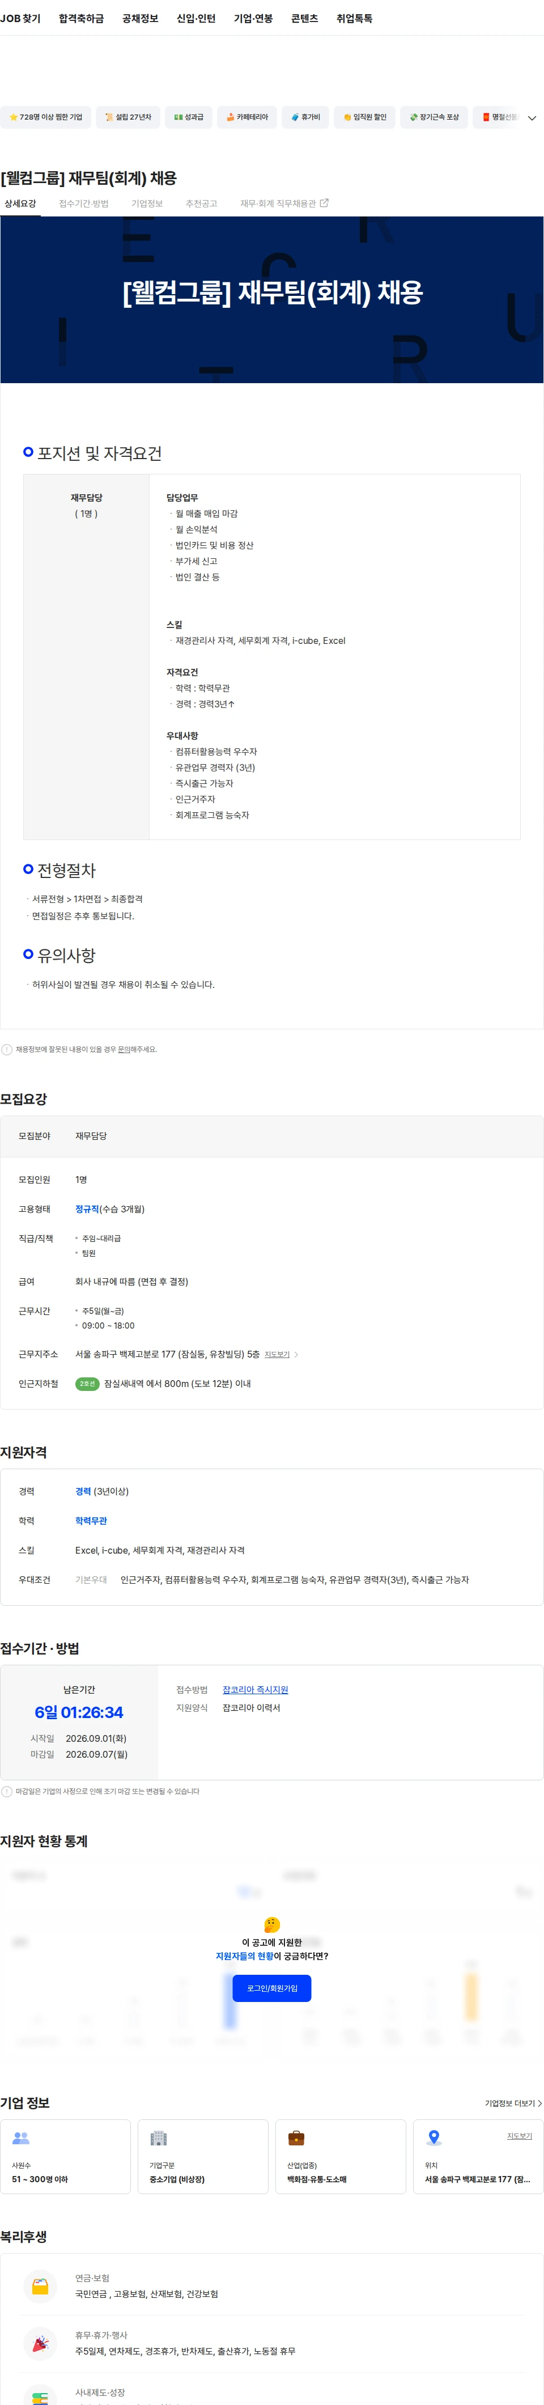Image resolution: width=544 pixels, height=2405 pixels.
Task: Click the 산업(업종) briefcase icon
Action: [x=296, y=2138]
